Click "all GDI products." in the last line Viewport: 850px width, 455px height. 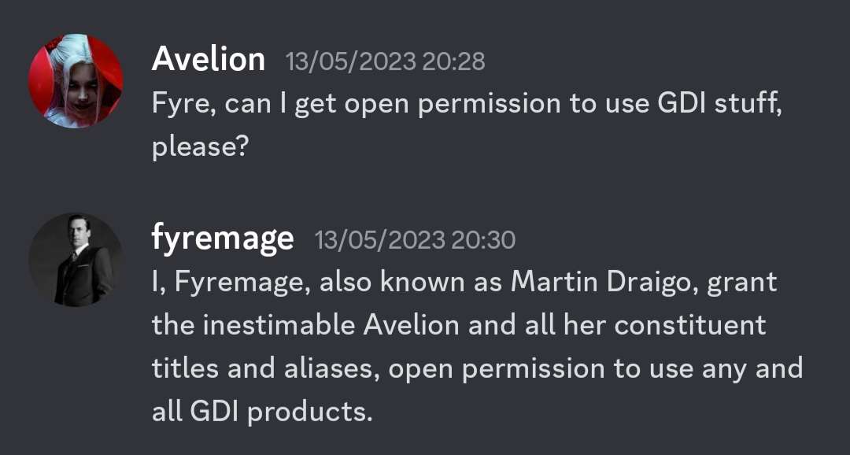tap(262, 412)
